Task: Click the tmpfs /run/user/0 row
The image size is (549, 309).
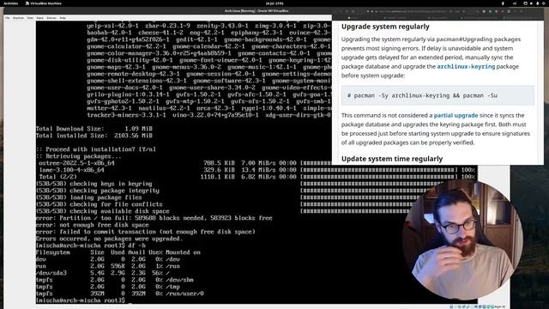Action: (120, 294)
